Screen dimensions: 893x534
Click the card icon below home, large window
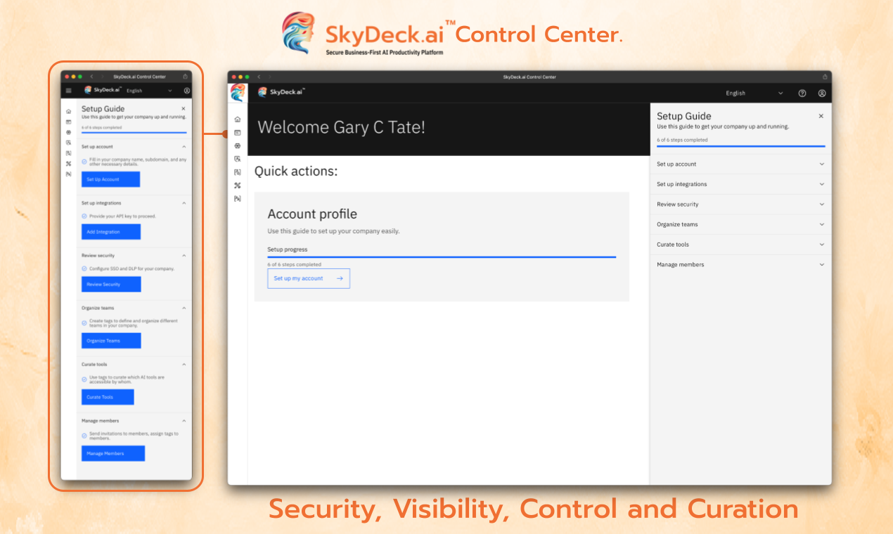pos(238,132)
